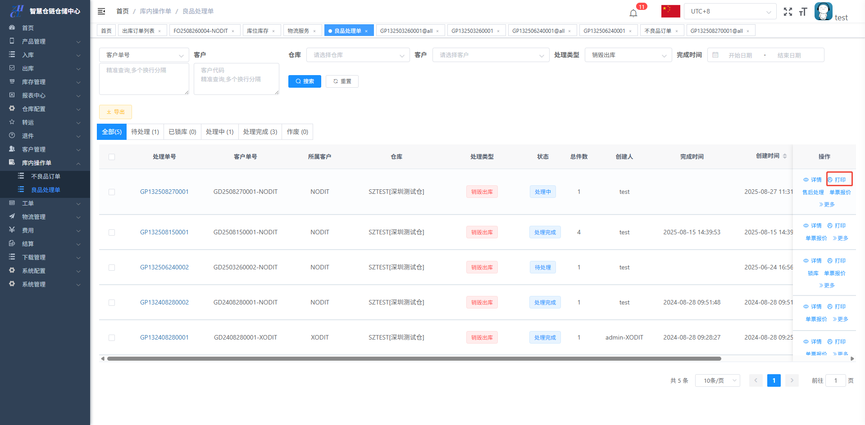Sort by creation time column arrows
865x425 pixels.
point(784,156)
